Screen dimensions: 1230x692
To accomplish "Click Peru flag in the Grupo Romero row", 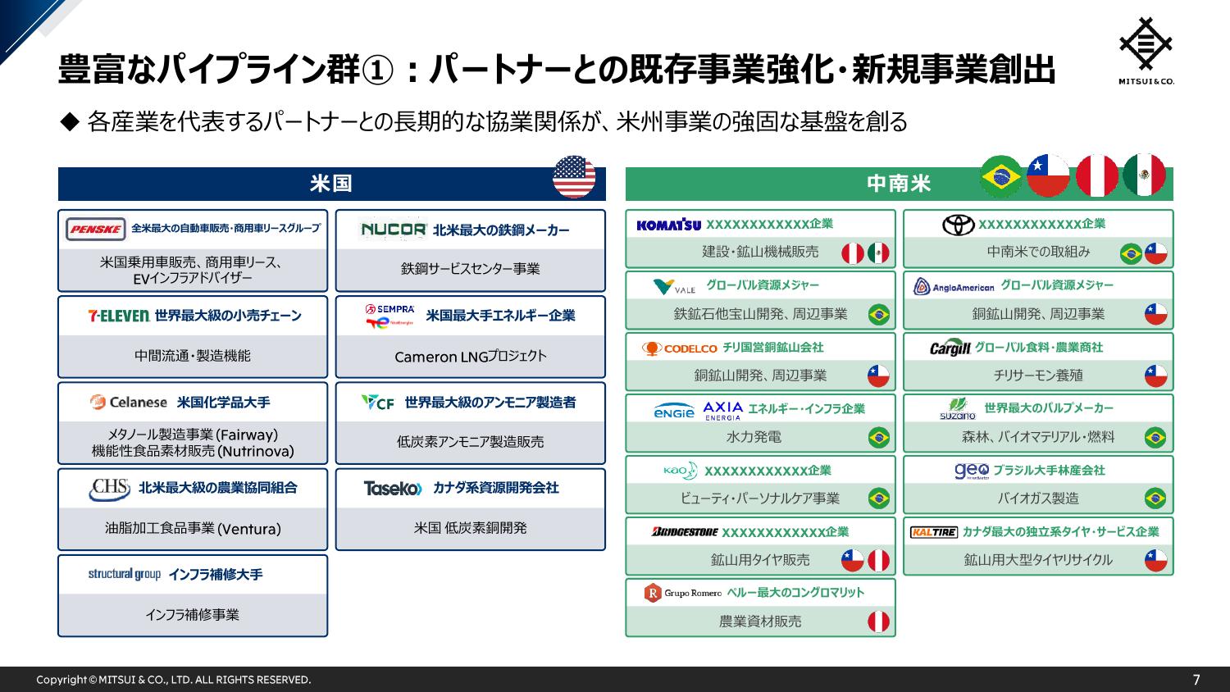I will 878,622.
